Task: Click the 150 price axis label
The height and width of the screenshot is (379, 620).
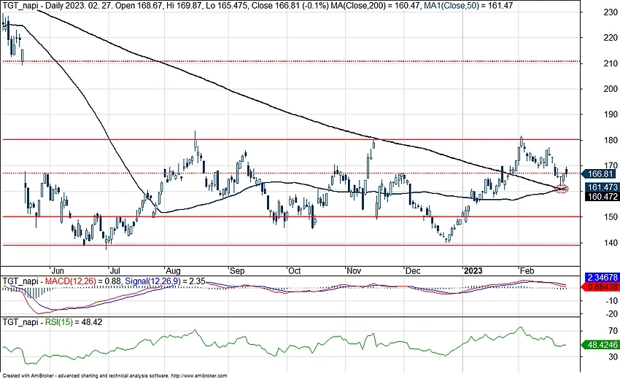Action: click(x=611, y=217)
